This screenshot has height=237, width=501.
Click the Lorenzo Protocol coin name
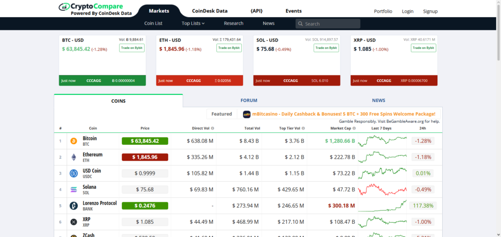coord(100,203)
